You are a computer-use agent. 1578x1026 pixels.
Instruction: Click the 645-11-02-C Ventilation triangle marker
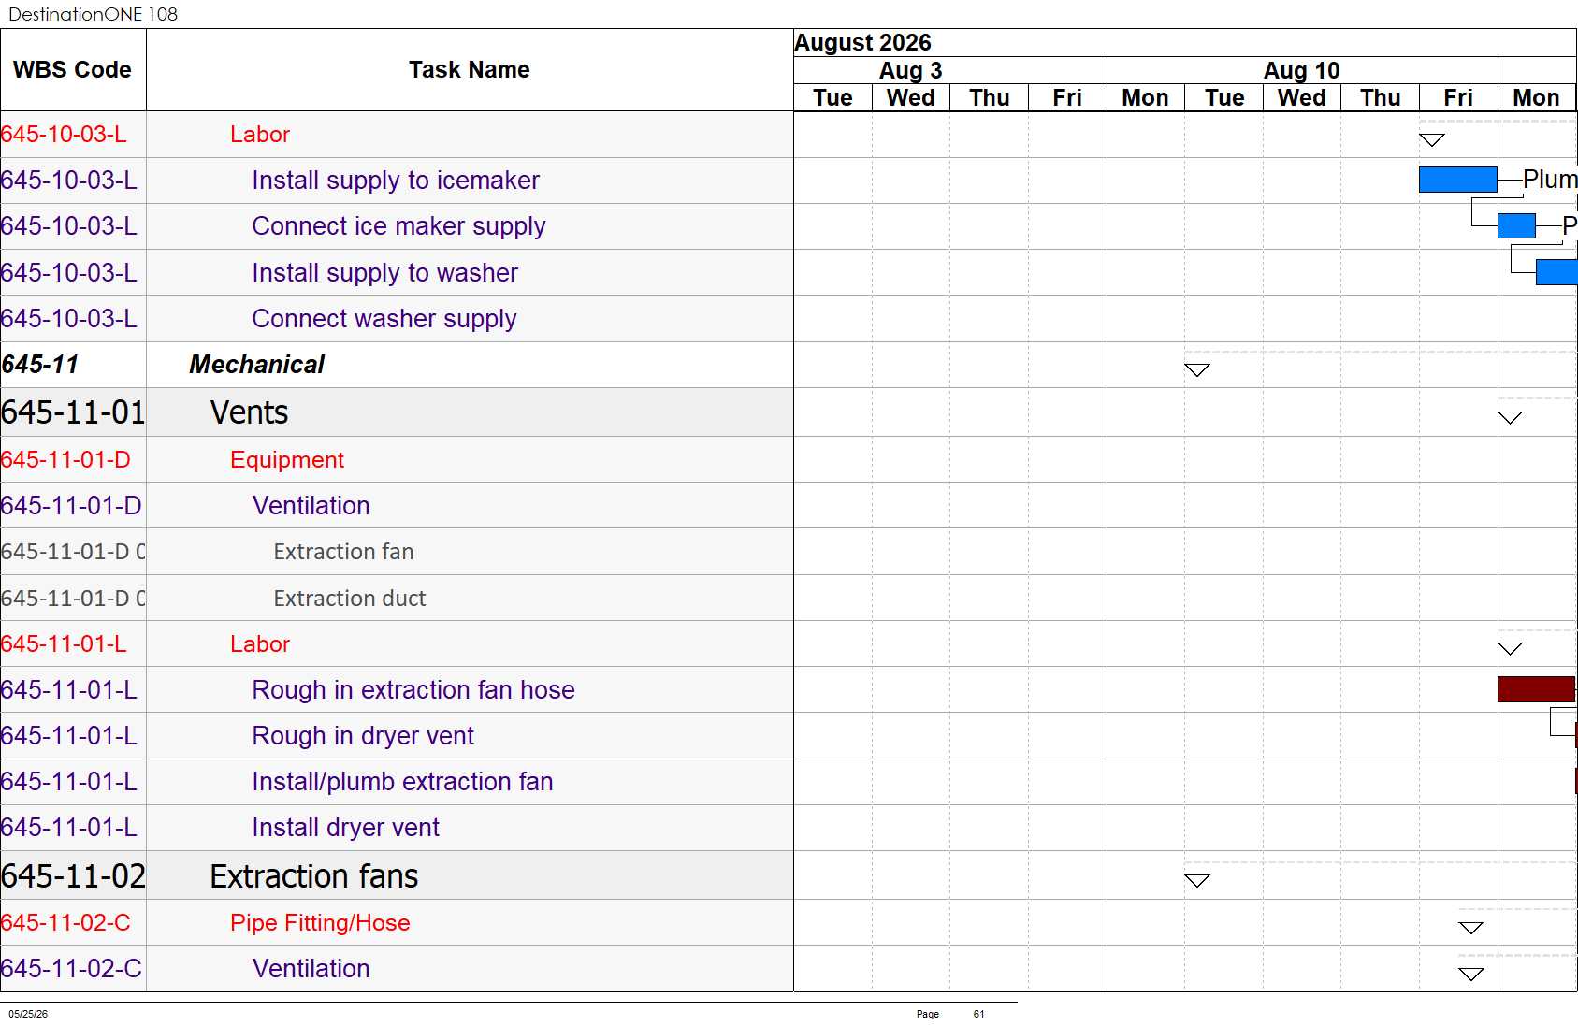[1470, 974]
